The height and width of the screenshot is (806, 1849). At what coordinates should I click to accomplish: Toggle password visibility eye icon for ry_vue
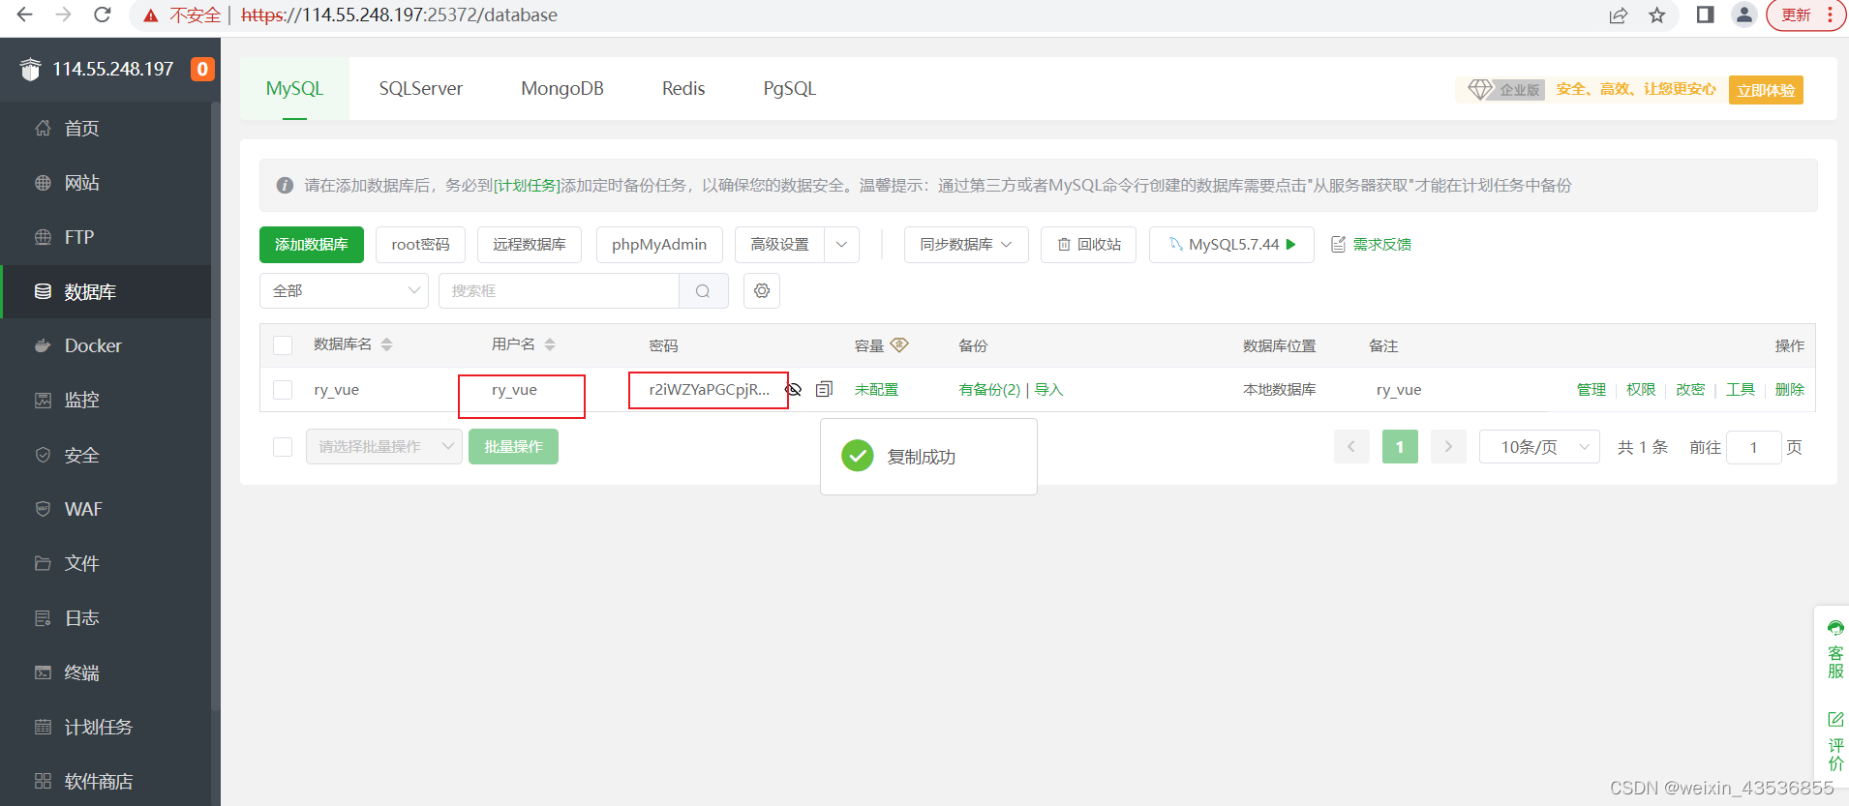coord(793,389)
